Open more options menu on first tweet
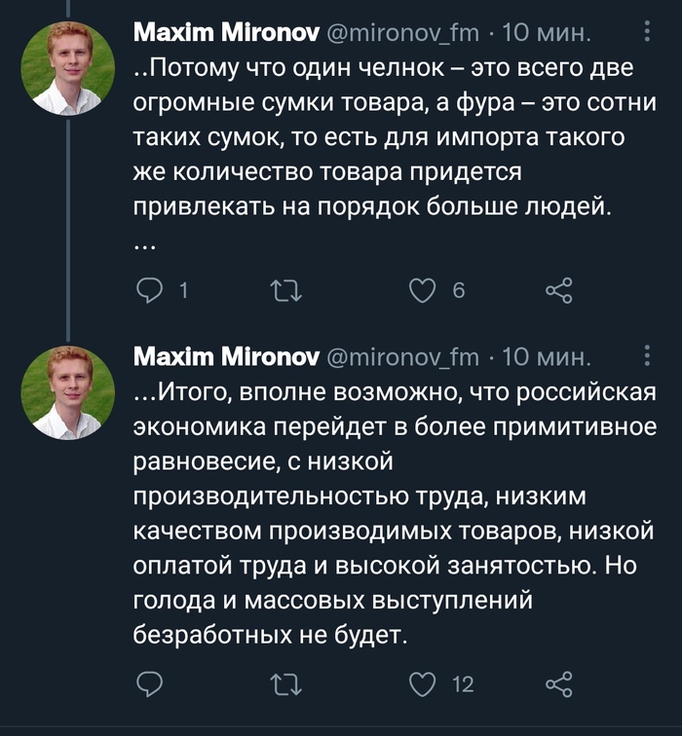The height and width of the screenshot is (736, 682). click(x=649, y=36)
